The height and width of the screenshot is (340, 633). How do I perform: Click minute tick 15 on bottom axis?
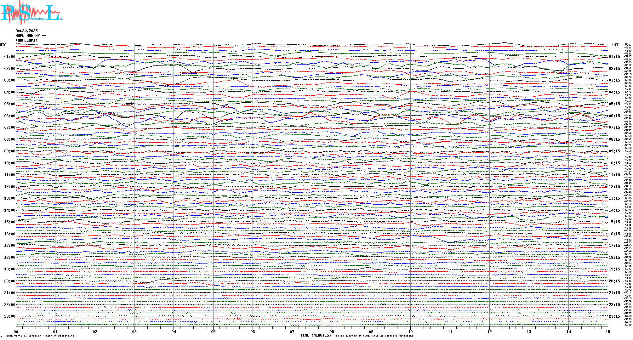tap(608, 331)
